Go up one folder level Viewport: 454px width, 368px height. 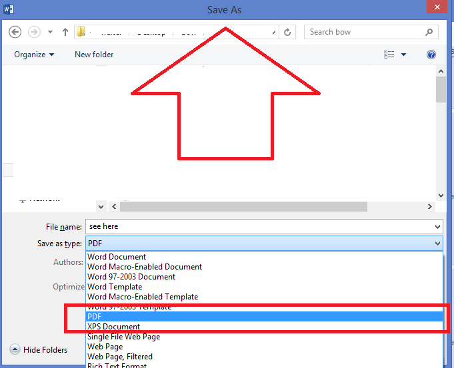tap(65, 32)
